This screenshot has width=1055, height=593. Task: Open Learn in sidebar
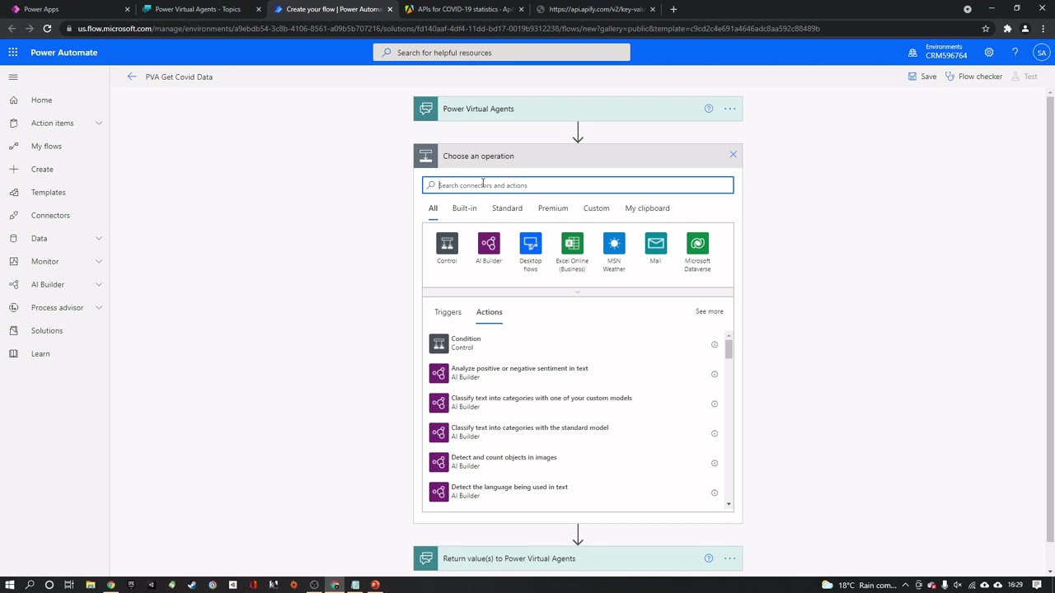[x=40, y=353]
